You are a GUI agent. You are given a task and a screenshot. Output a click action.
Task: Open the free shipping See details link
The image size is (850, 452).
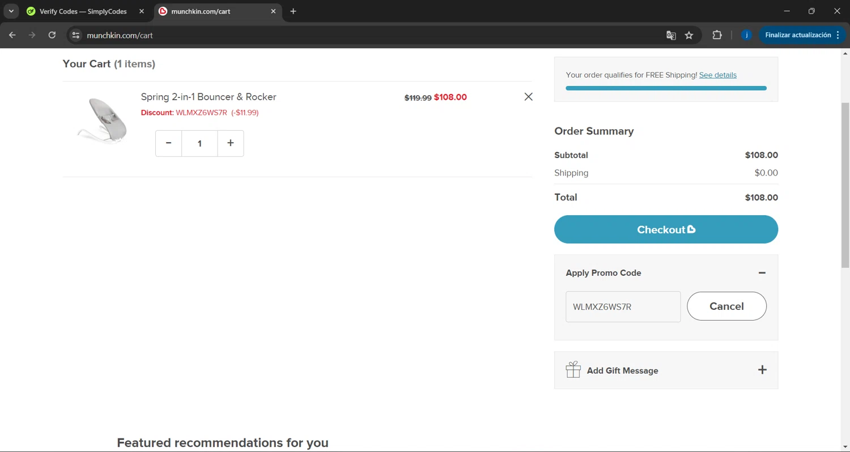click(718, 75)
